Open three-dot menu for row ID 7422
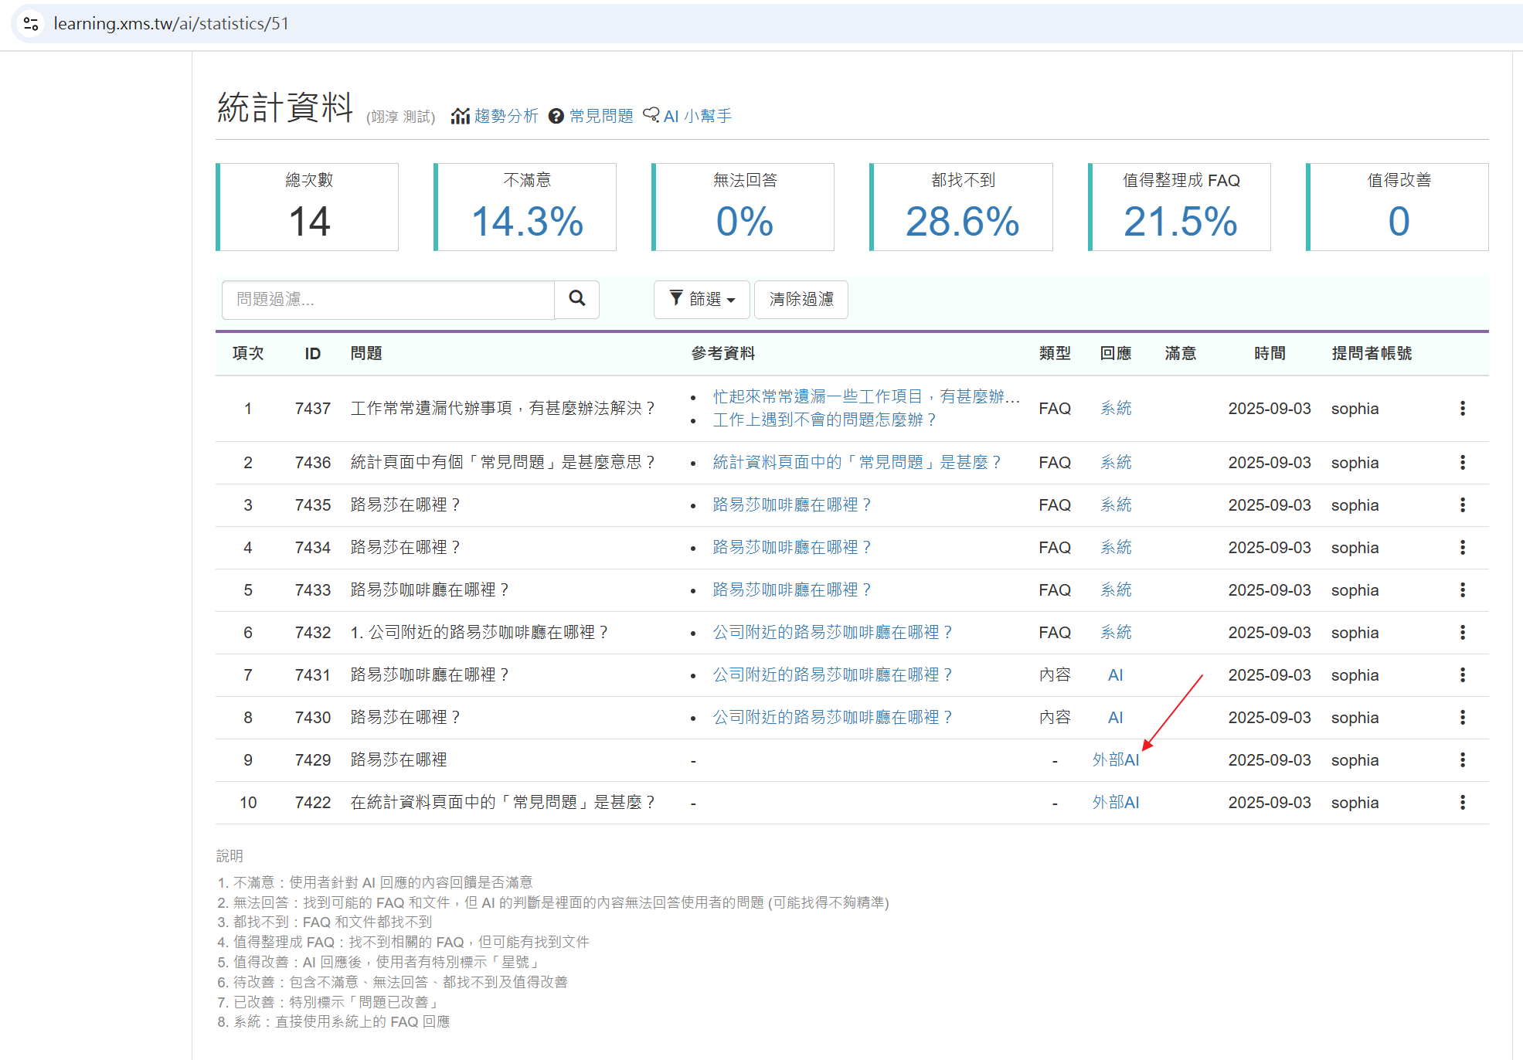 [1462, 802]
